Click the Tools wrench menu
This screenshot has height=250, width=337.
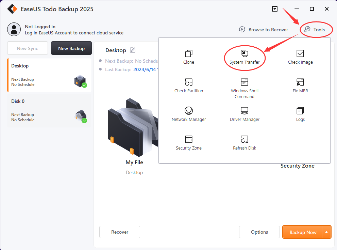click(x=315, y=30)
